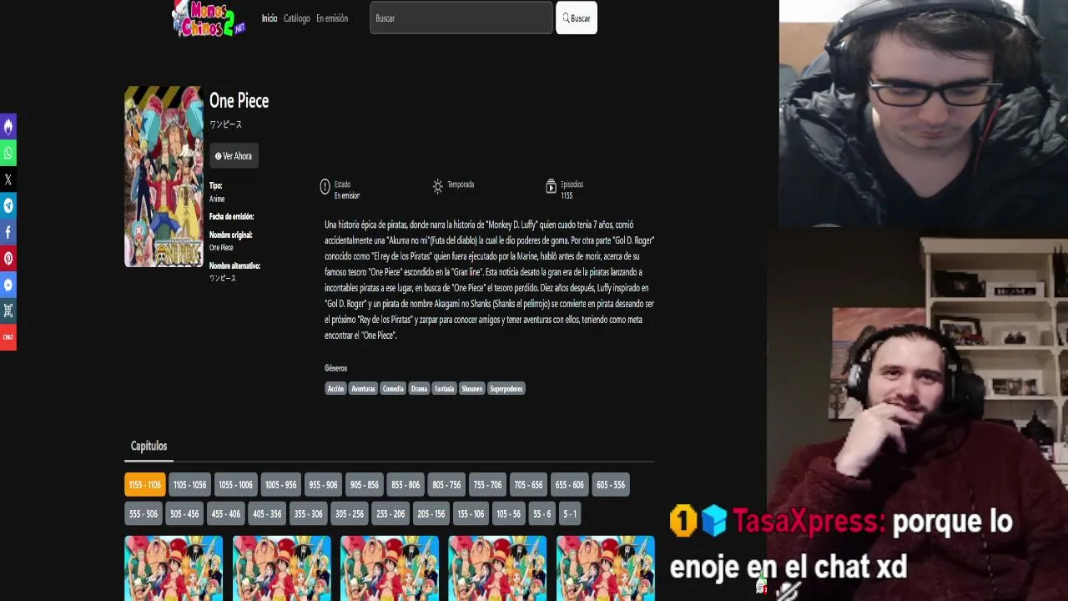This screenshot has width=1068, height=601.
Task: Click the Ver Ahora button
Action: (x=234, y=156)
